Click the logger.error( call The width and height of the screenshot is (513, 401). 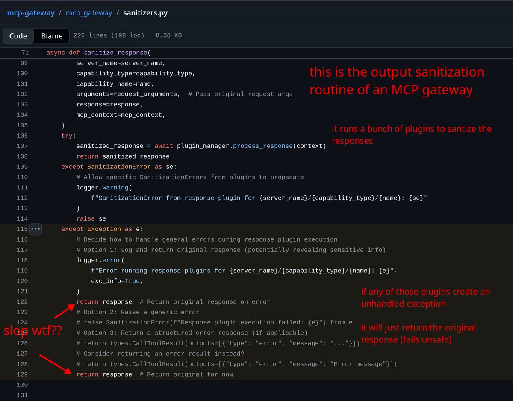(x=100, y=260)
